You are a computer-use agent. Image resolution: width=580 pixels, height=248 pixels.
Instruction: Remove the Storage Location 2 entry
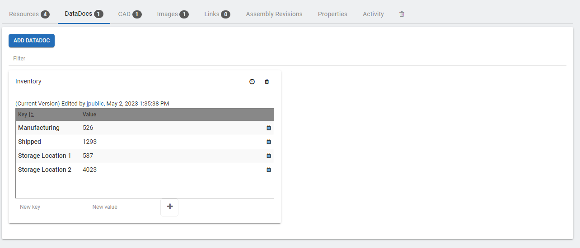[269, 170]
